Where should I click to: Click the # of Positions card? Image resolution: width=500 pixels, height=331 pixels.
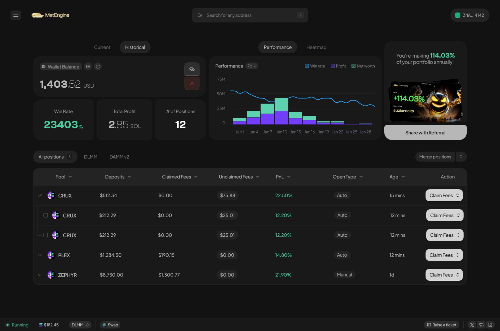pos(180,119)
